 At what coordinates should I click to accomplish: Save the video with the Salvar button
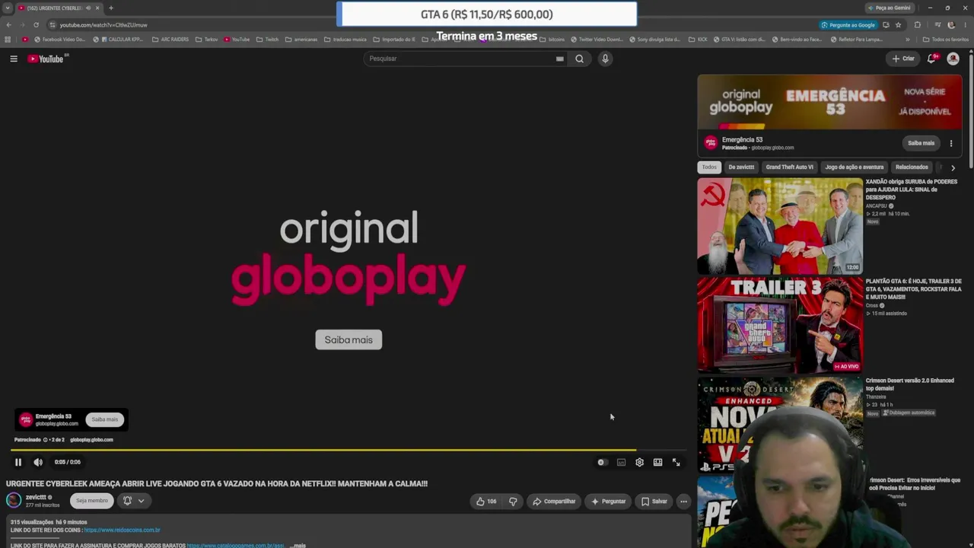(654, 501)
